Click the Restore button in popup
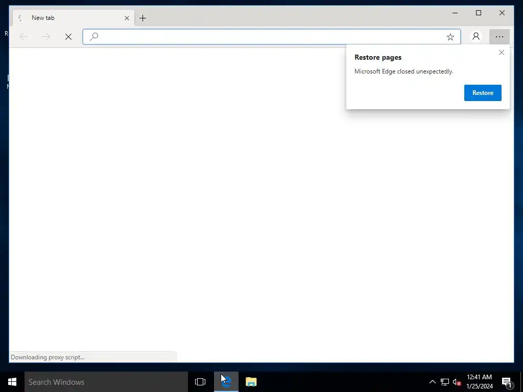Screen dimensions: 523x392 point(483,93)
